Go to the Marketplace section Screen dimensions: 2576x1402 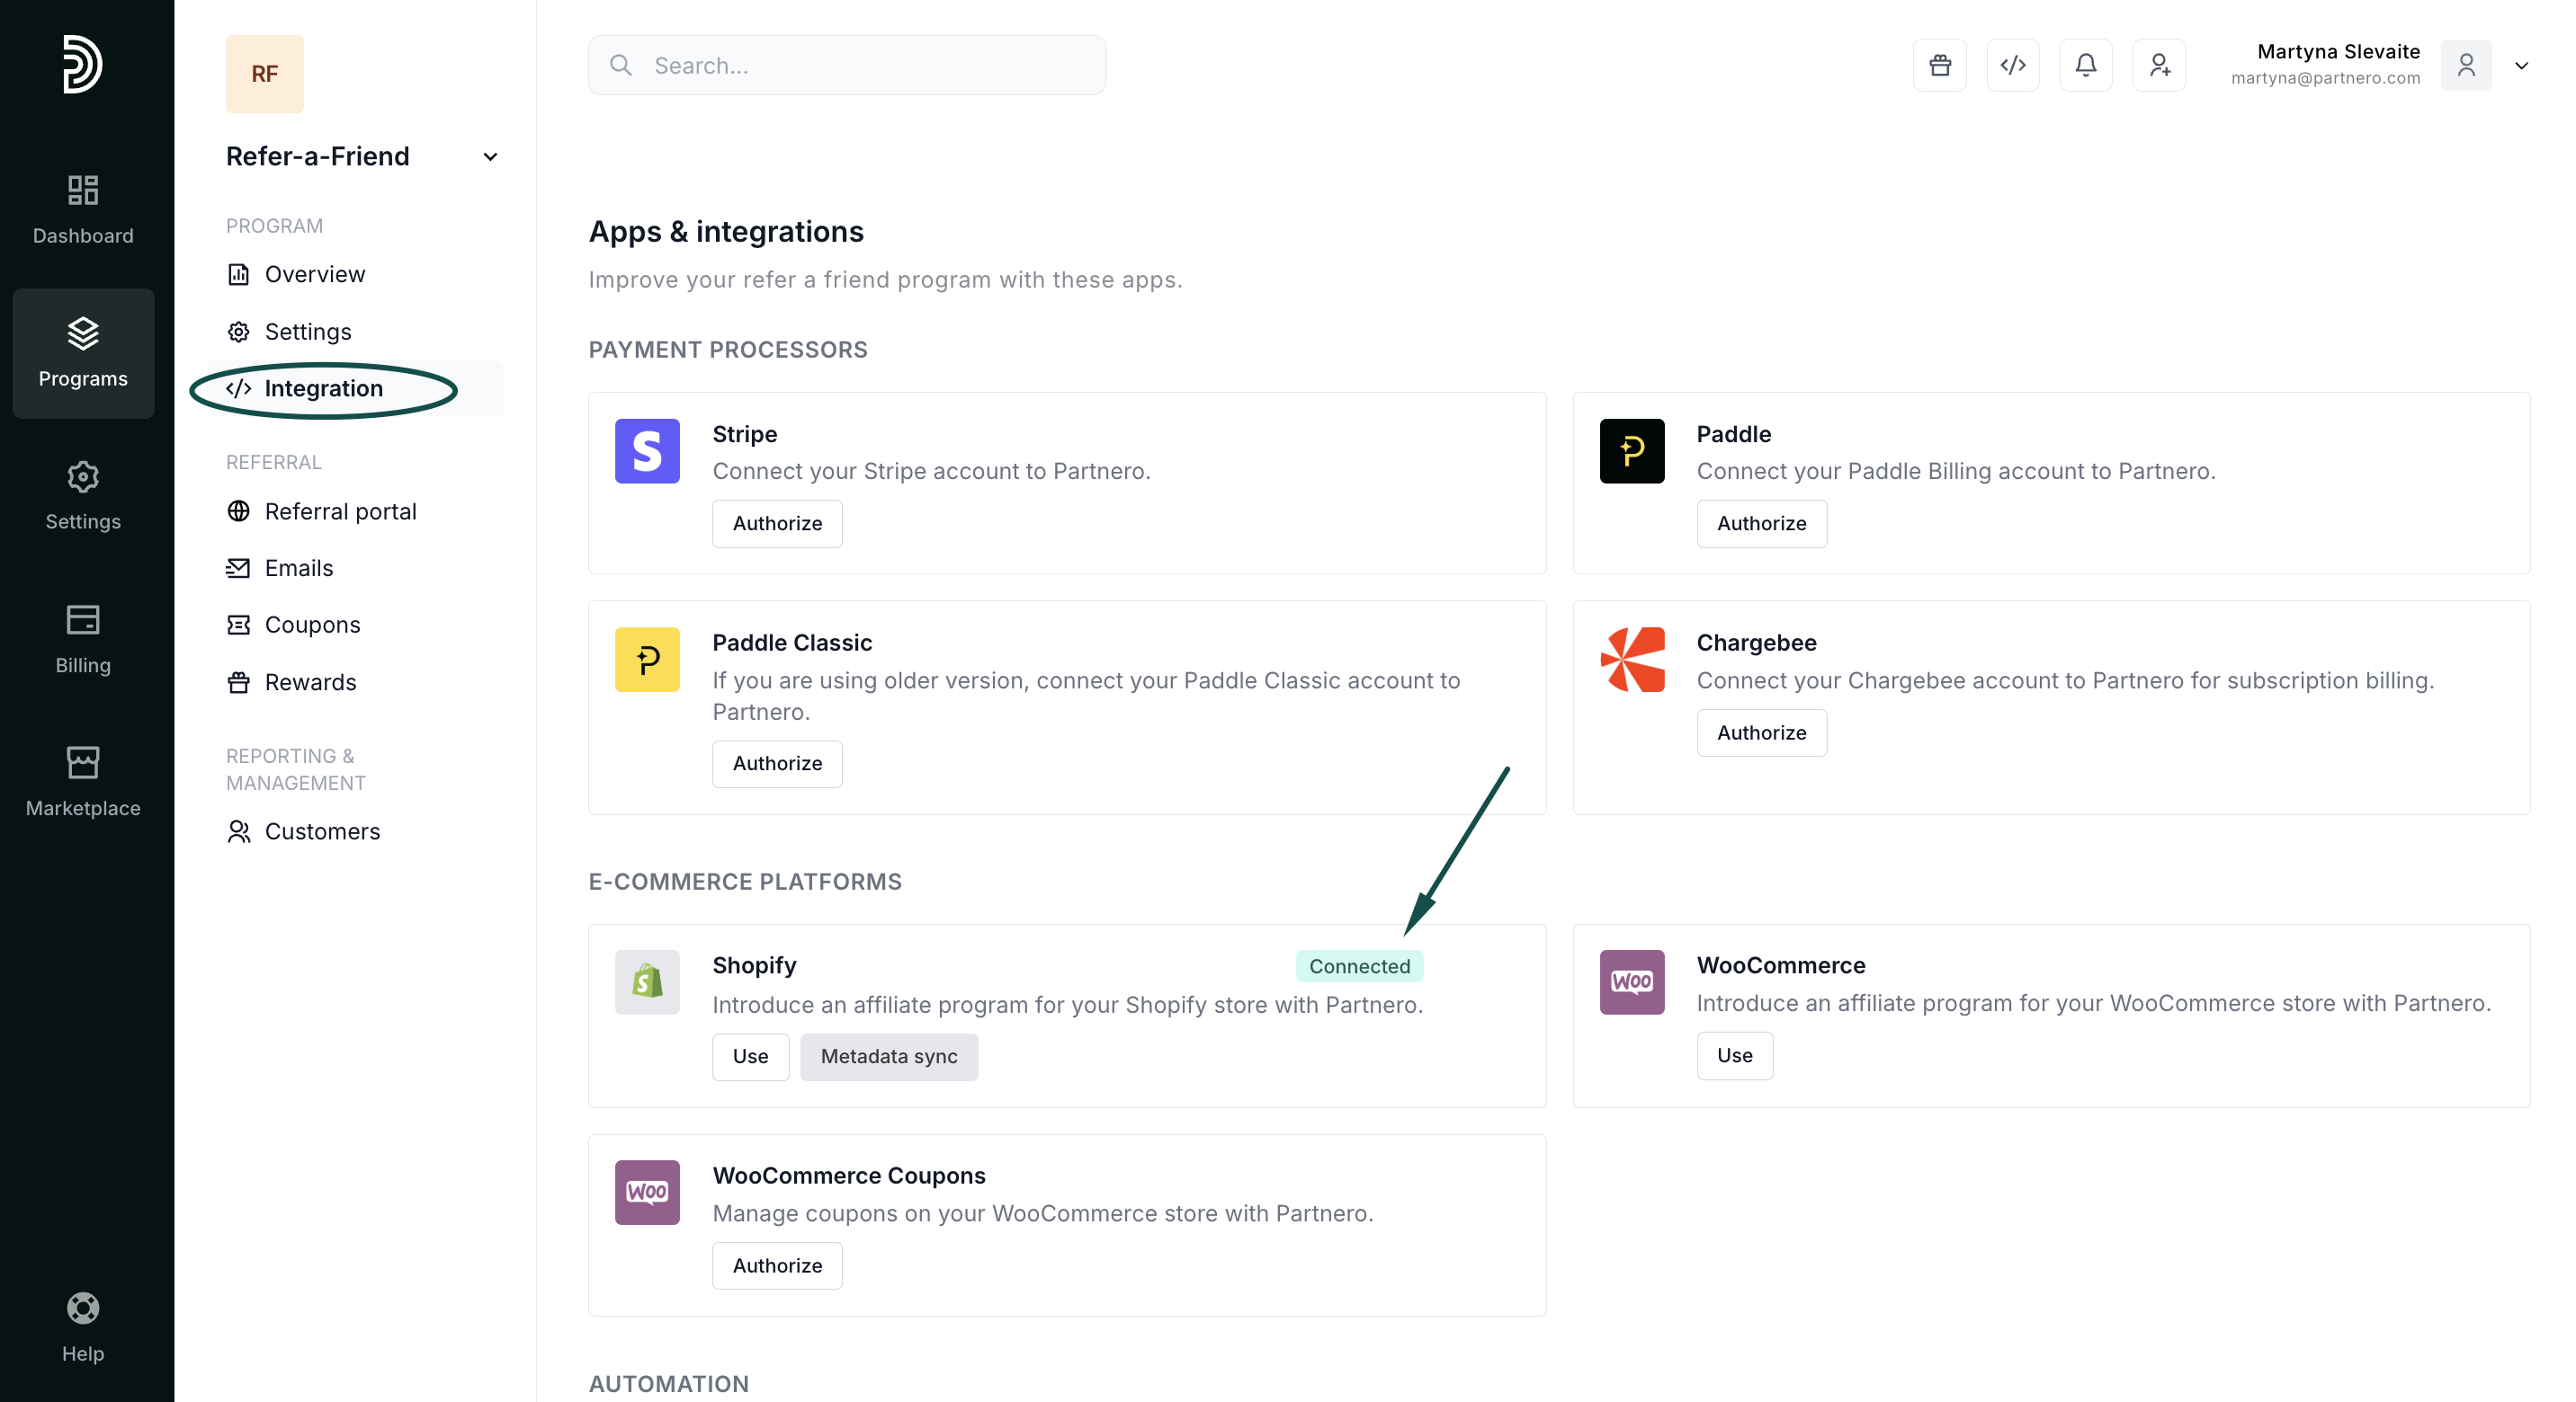pyautogui.click(x=83, y=782)
